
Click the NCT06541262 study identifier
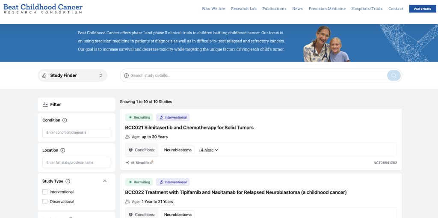[385, 163]
